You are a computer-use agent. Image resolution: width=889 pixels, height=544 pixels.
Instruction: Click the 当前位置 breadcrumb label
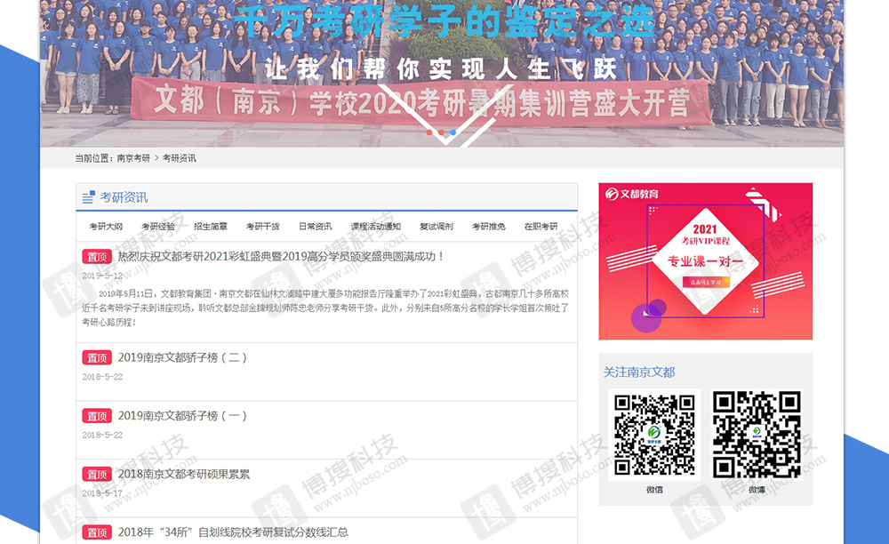(94, 158)
